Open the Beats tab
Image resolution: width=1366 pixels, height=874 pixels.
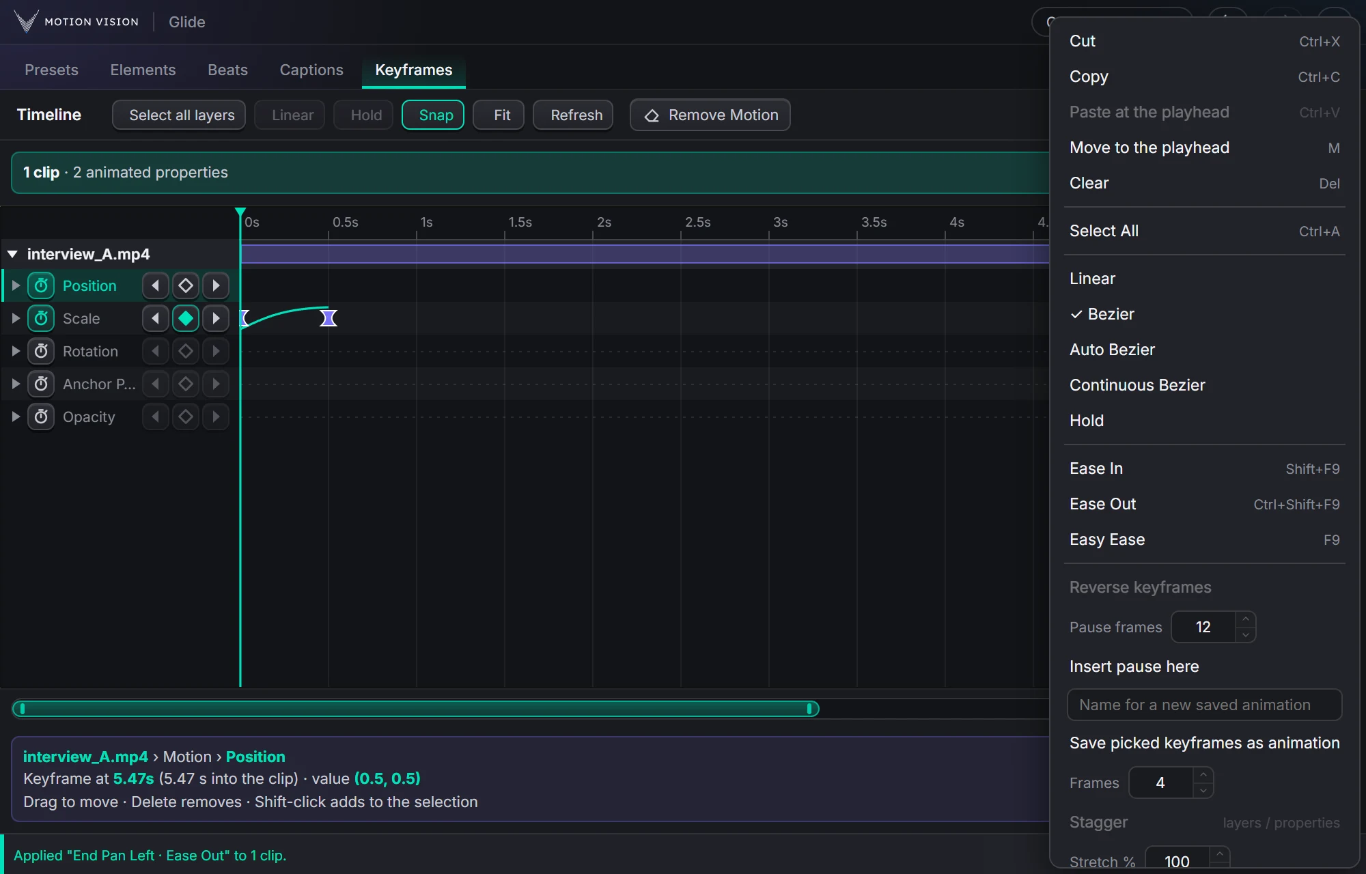(227, 70)
